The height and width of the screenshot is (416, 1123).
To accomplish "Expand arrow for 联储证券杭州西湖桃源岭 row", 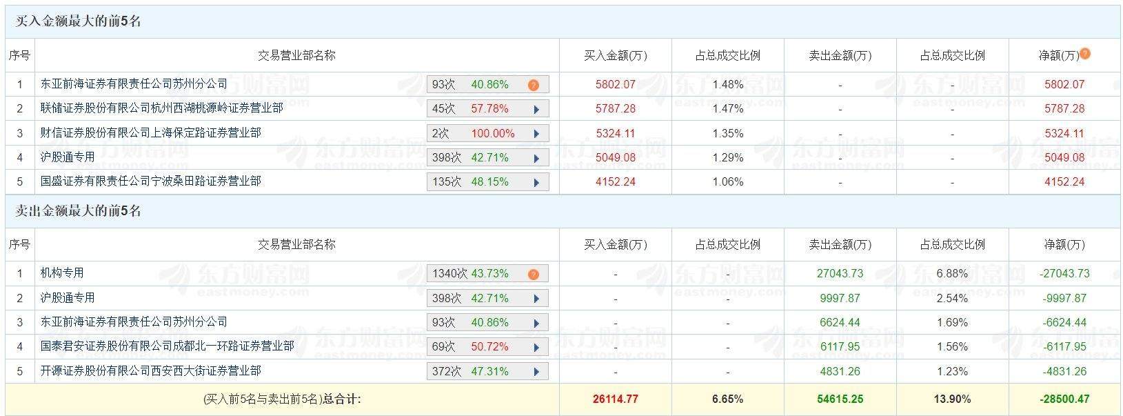I will tap(536, 109).
